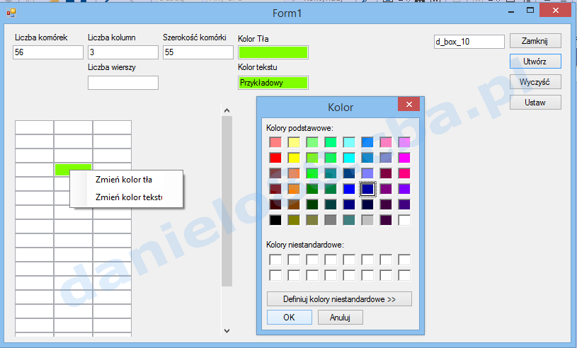
Task: Choose 'Zmień kolor tekstu' from the context menu
Action: click(x=128, y=197)
